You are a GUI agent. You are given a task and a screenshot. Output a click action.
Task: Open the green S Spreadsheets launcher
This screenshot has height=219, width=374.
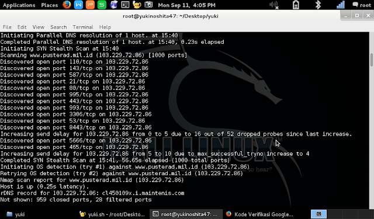[102, 5]
